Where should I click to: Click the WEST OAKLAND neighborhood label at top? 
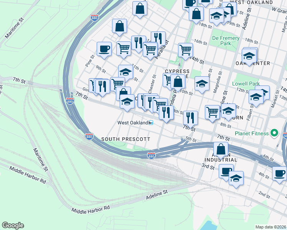251,2
